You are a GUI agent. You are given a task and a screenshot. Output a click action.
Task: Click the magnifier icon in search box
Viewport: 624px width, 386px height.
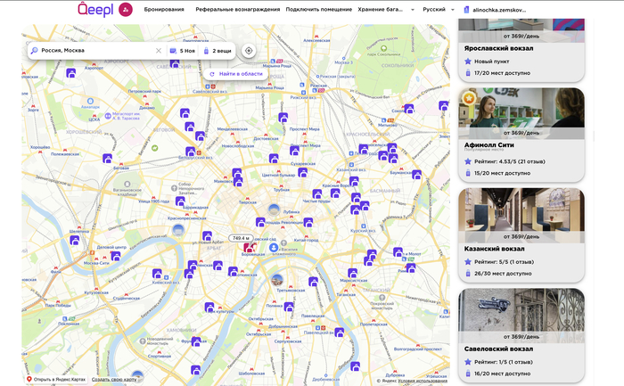click(35, 51)
